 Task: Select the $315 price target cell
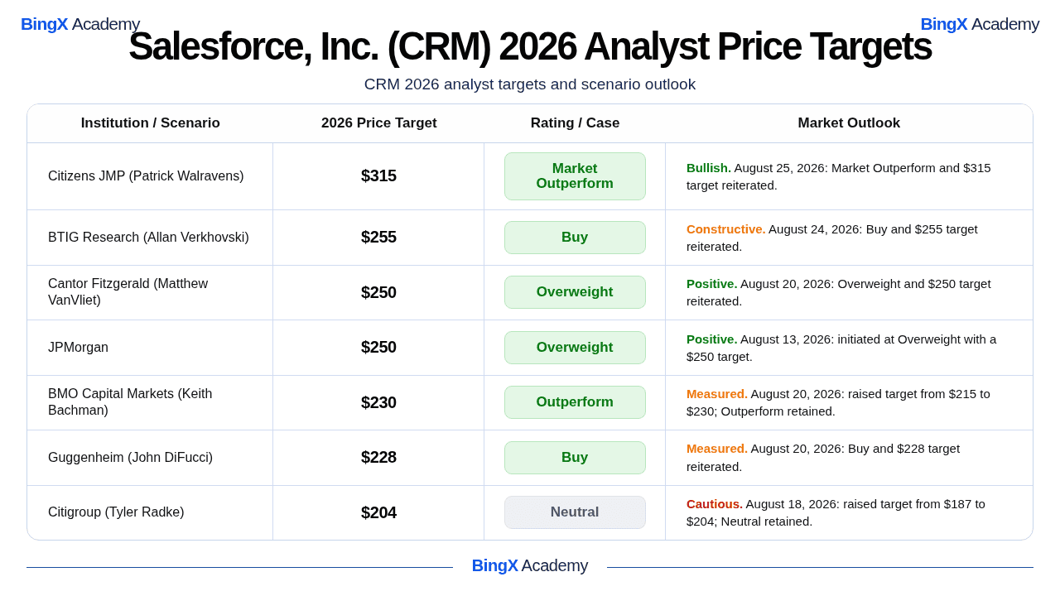(378, 175)
